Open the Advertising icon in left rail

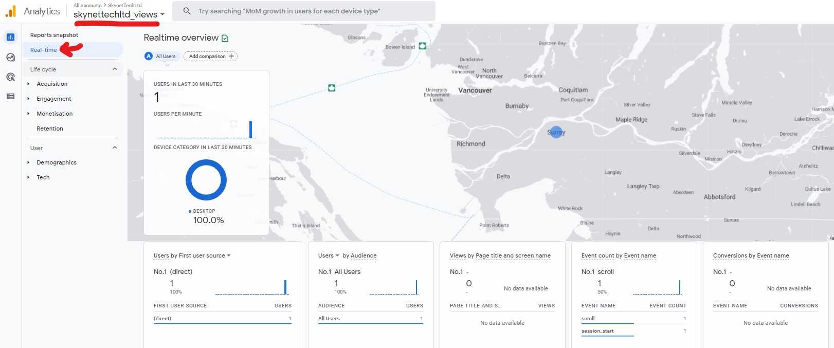[10, 77]
